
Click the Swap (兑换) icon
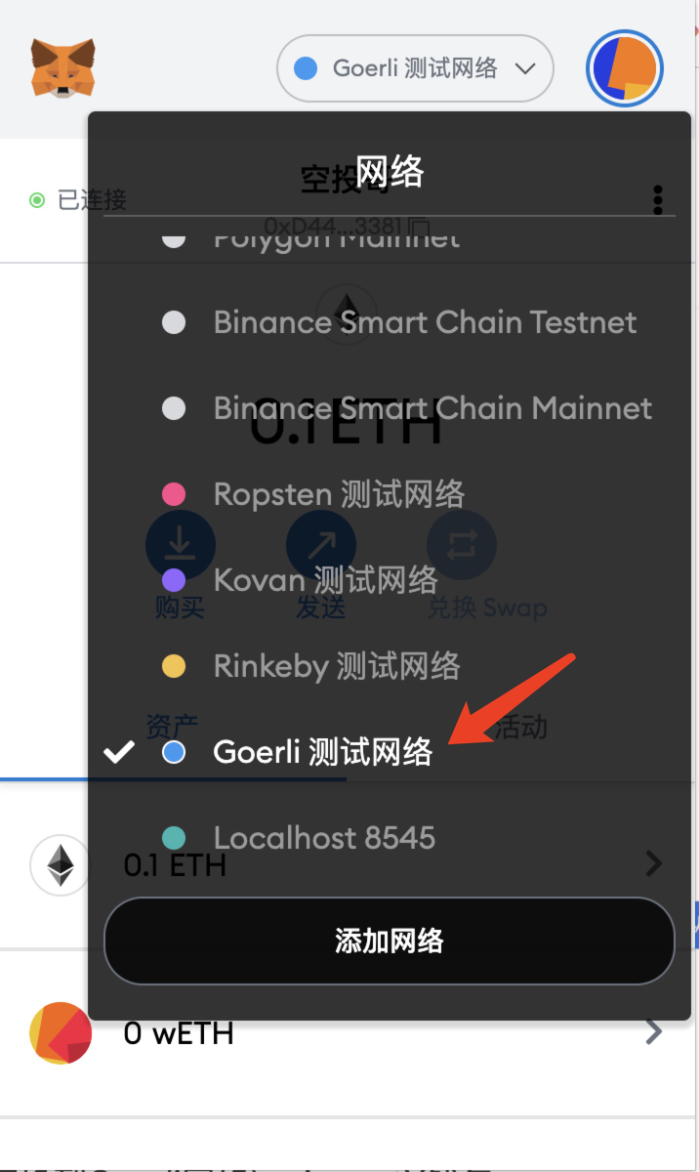[x=461, y=545]
